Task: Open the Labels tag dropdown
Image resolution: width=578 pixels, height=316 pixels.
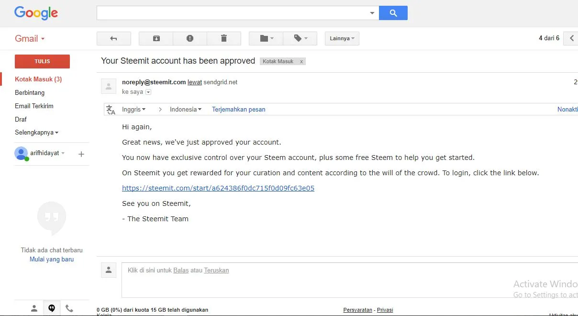Action: (300, 38)
